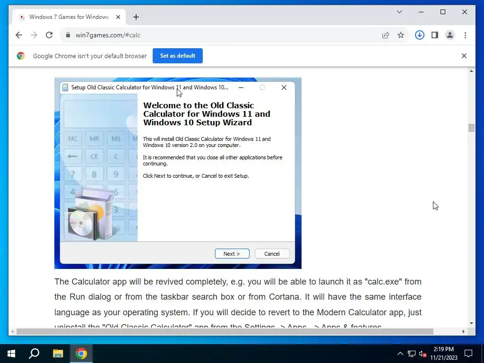The width and height of the screenshot is (484, 363).
Task: Close the Windows 7 Games tab
Action: pos(118,17)
